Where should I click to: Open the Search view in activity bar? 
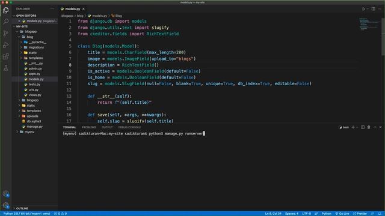pyautogui.click(x=5, y=22)
